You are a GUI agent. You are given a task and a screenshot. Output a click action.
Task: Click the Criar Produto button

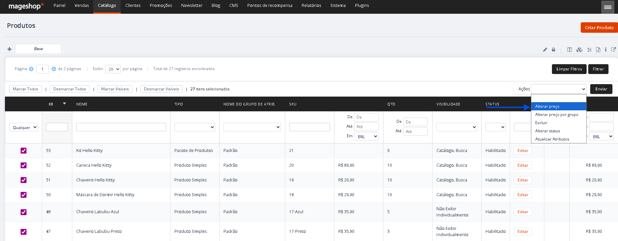[x=599, y=28]
